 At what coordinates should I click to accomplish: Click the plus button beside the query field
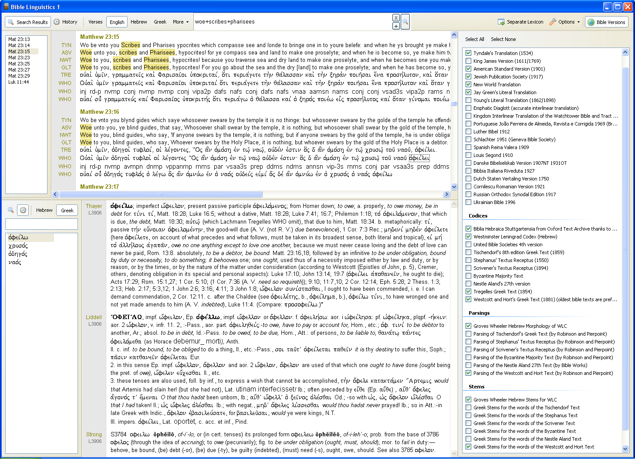[x=395, y=26]
